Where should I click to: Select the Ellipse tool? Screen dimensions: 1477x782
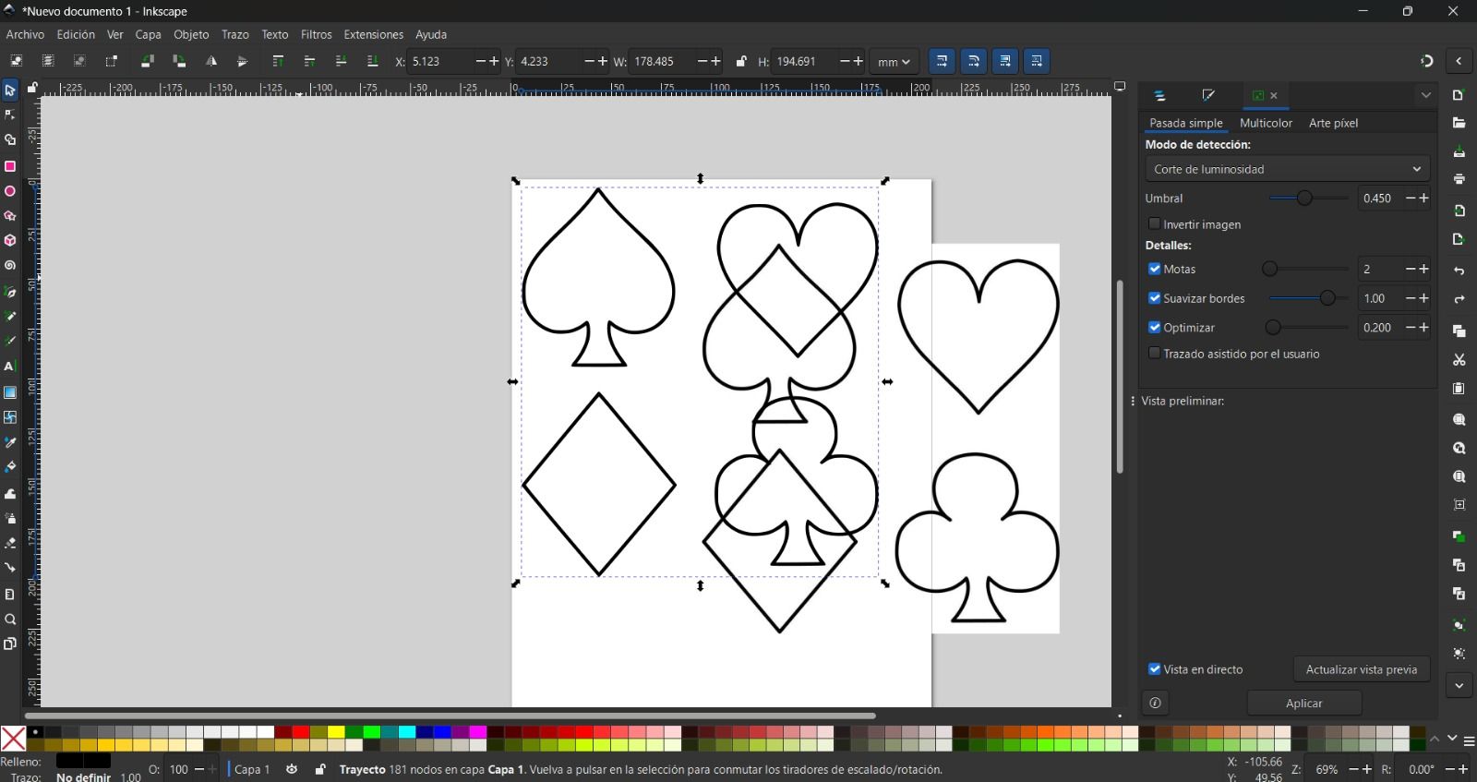(x=10, y=191)
